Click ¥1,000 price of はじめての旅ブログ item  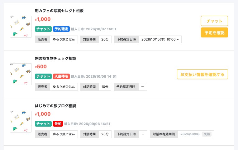point(43,114)
